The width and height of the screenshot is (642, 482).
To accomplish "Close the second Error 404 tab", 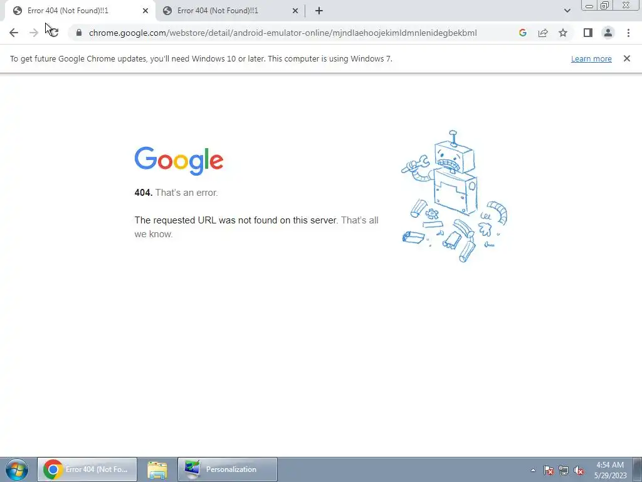I will tap(295, 11).
